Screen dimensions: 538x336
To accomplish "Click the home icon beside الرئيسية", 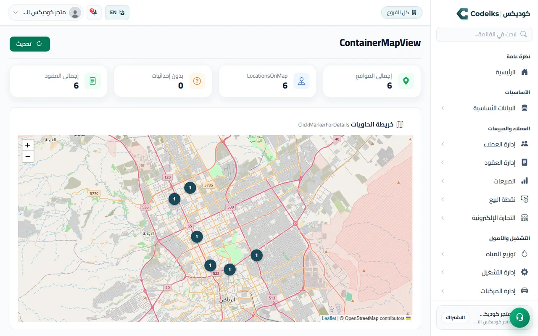I will [x=524, y=72].
